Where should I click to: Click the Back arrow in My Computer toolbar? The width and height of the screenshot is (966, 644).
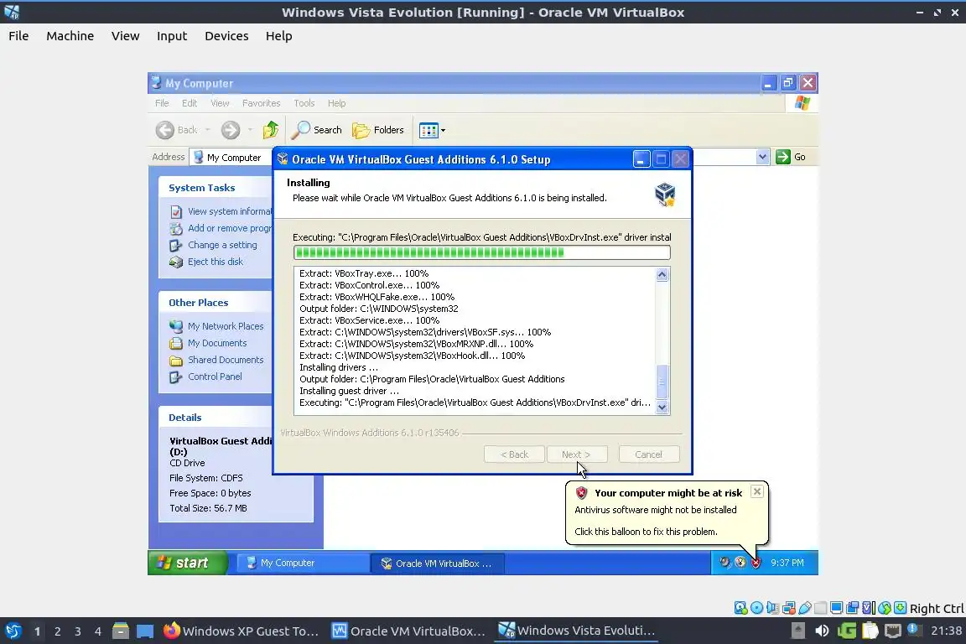coord(165,130)
